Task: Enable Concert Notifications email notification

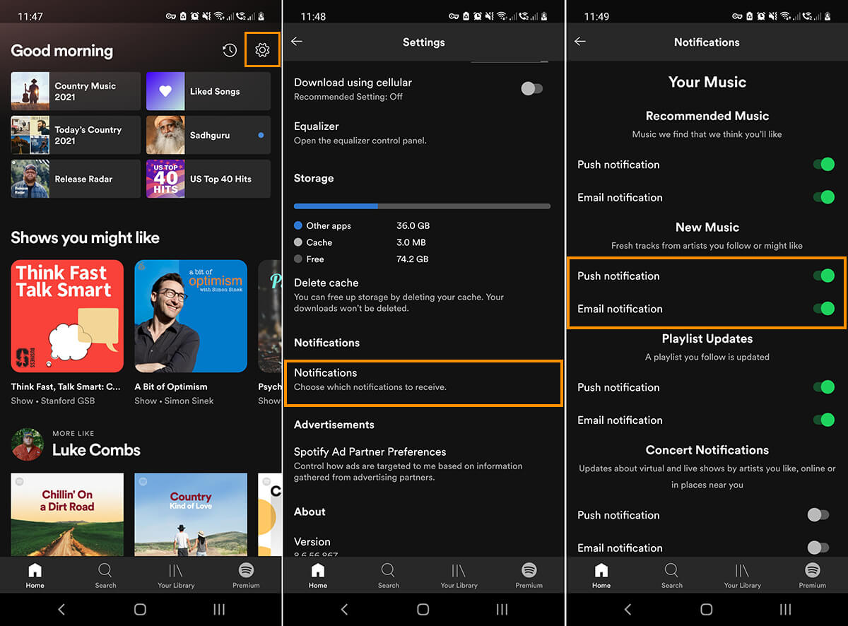Action: pyautogui.click(x=818, y=548)
